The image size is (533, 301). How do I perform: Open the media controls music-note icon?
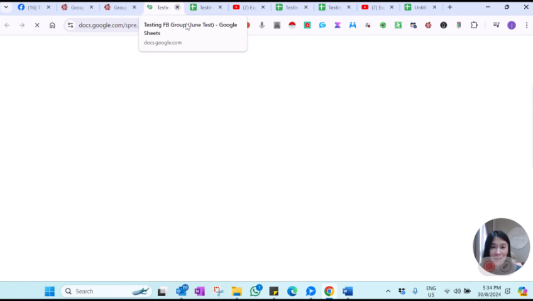[x=497, y=25]
